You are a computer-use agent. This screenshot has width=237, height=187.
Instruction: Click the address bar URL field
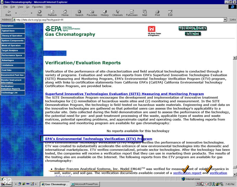pyautogui.click(x=118, y=20)
